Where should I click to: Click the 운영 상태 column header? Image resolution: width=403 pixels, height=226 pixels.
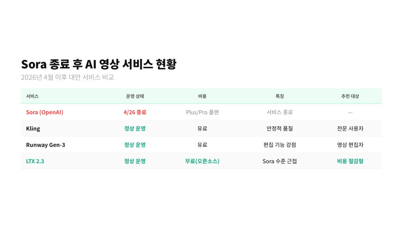(135, 96)
